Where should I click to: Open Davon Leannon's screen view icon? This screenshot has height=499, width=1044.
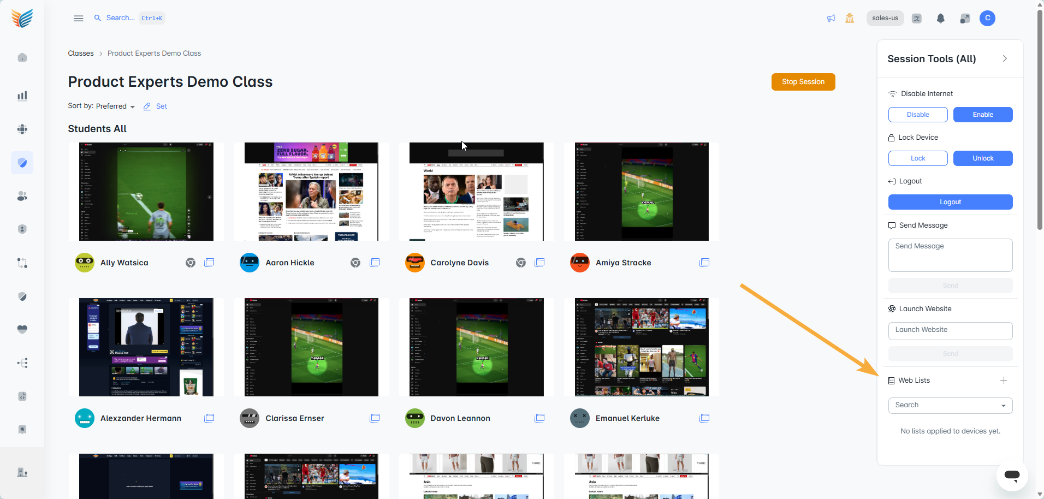(539, 418)
